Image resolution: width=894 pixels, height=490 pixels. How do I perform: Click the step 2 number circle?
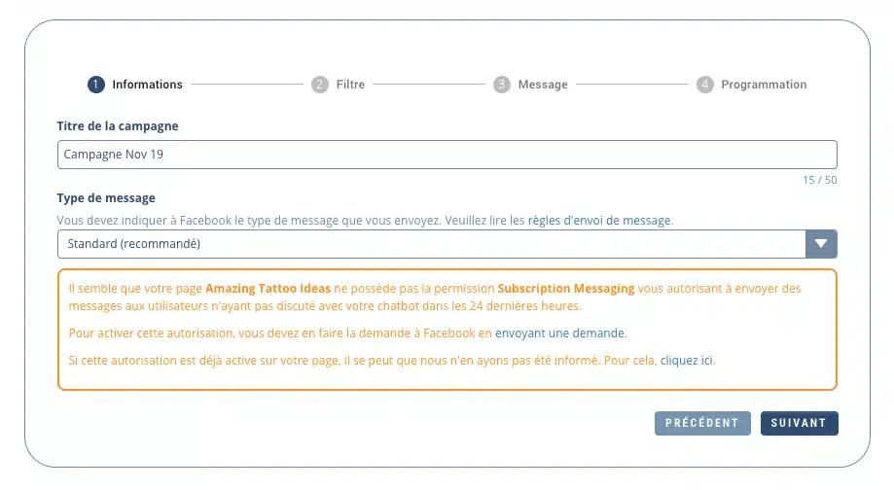point(320,85)
